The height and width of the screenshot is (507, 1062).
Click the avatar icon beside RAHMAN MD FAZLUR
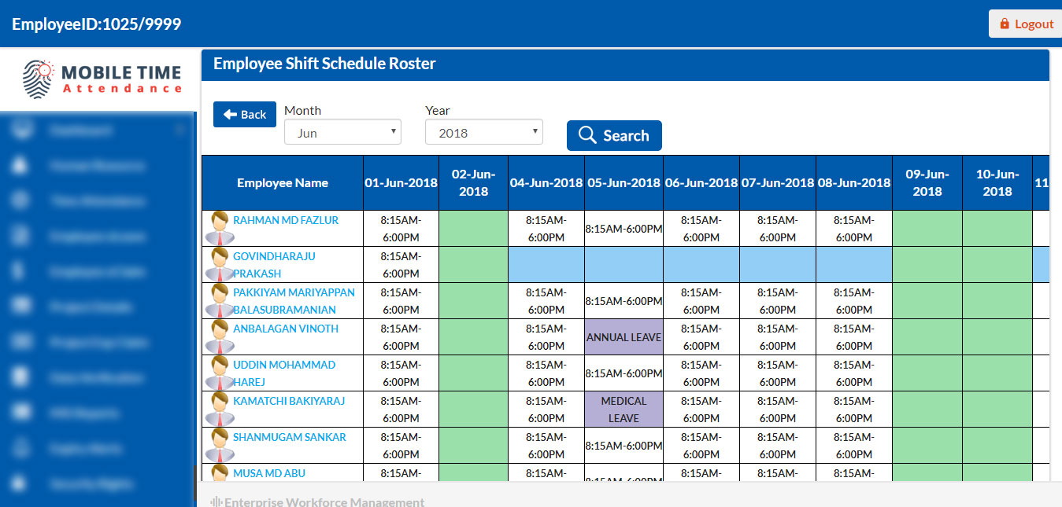(x=219, y=228)
